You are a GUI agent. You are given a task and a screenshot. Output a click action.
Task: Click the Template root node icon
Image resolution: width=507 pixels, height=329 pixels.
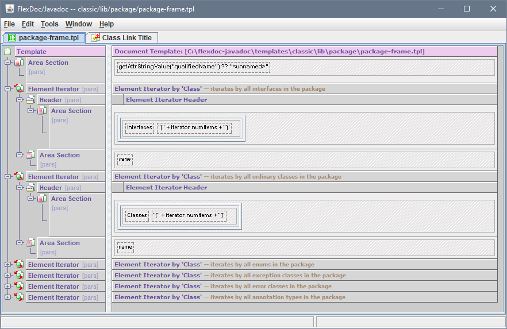tap(7, 52)
